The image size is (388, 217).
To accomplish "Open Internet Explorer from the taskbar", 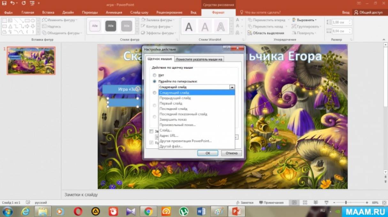I will click(26, 211).
